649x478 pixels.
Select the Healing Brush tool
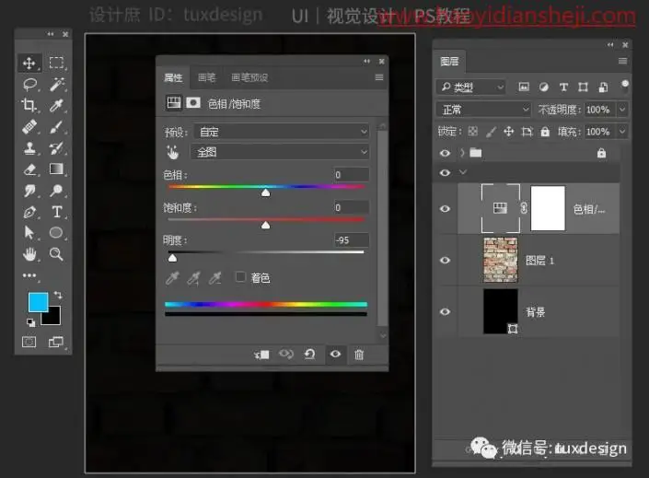[x=29, y=126]
